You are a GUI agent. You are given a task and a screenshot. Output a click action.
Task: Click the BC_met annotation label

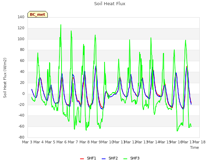pos(37,14)
